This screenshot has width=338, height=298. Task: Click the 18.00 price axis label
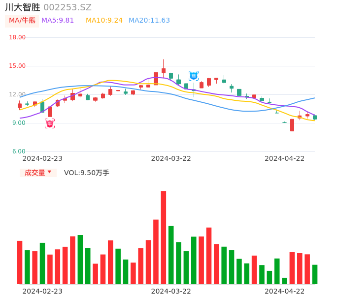tap(17, 37)
